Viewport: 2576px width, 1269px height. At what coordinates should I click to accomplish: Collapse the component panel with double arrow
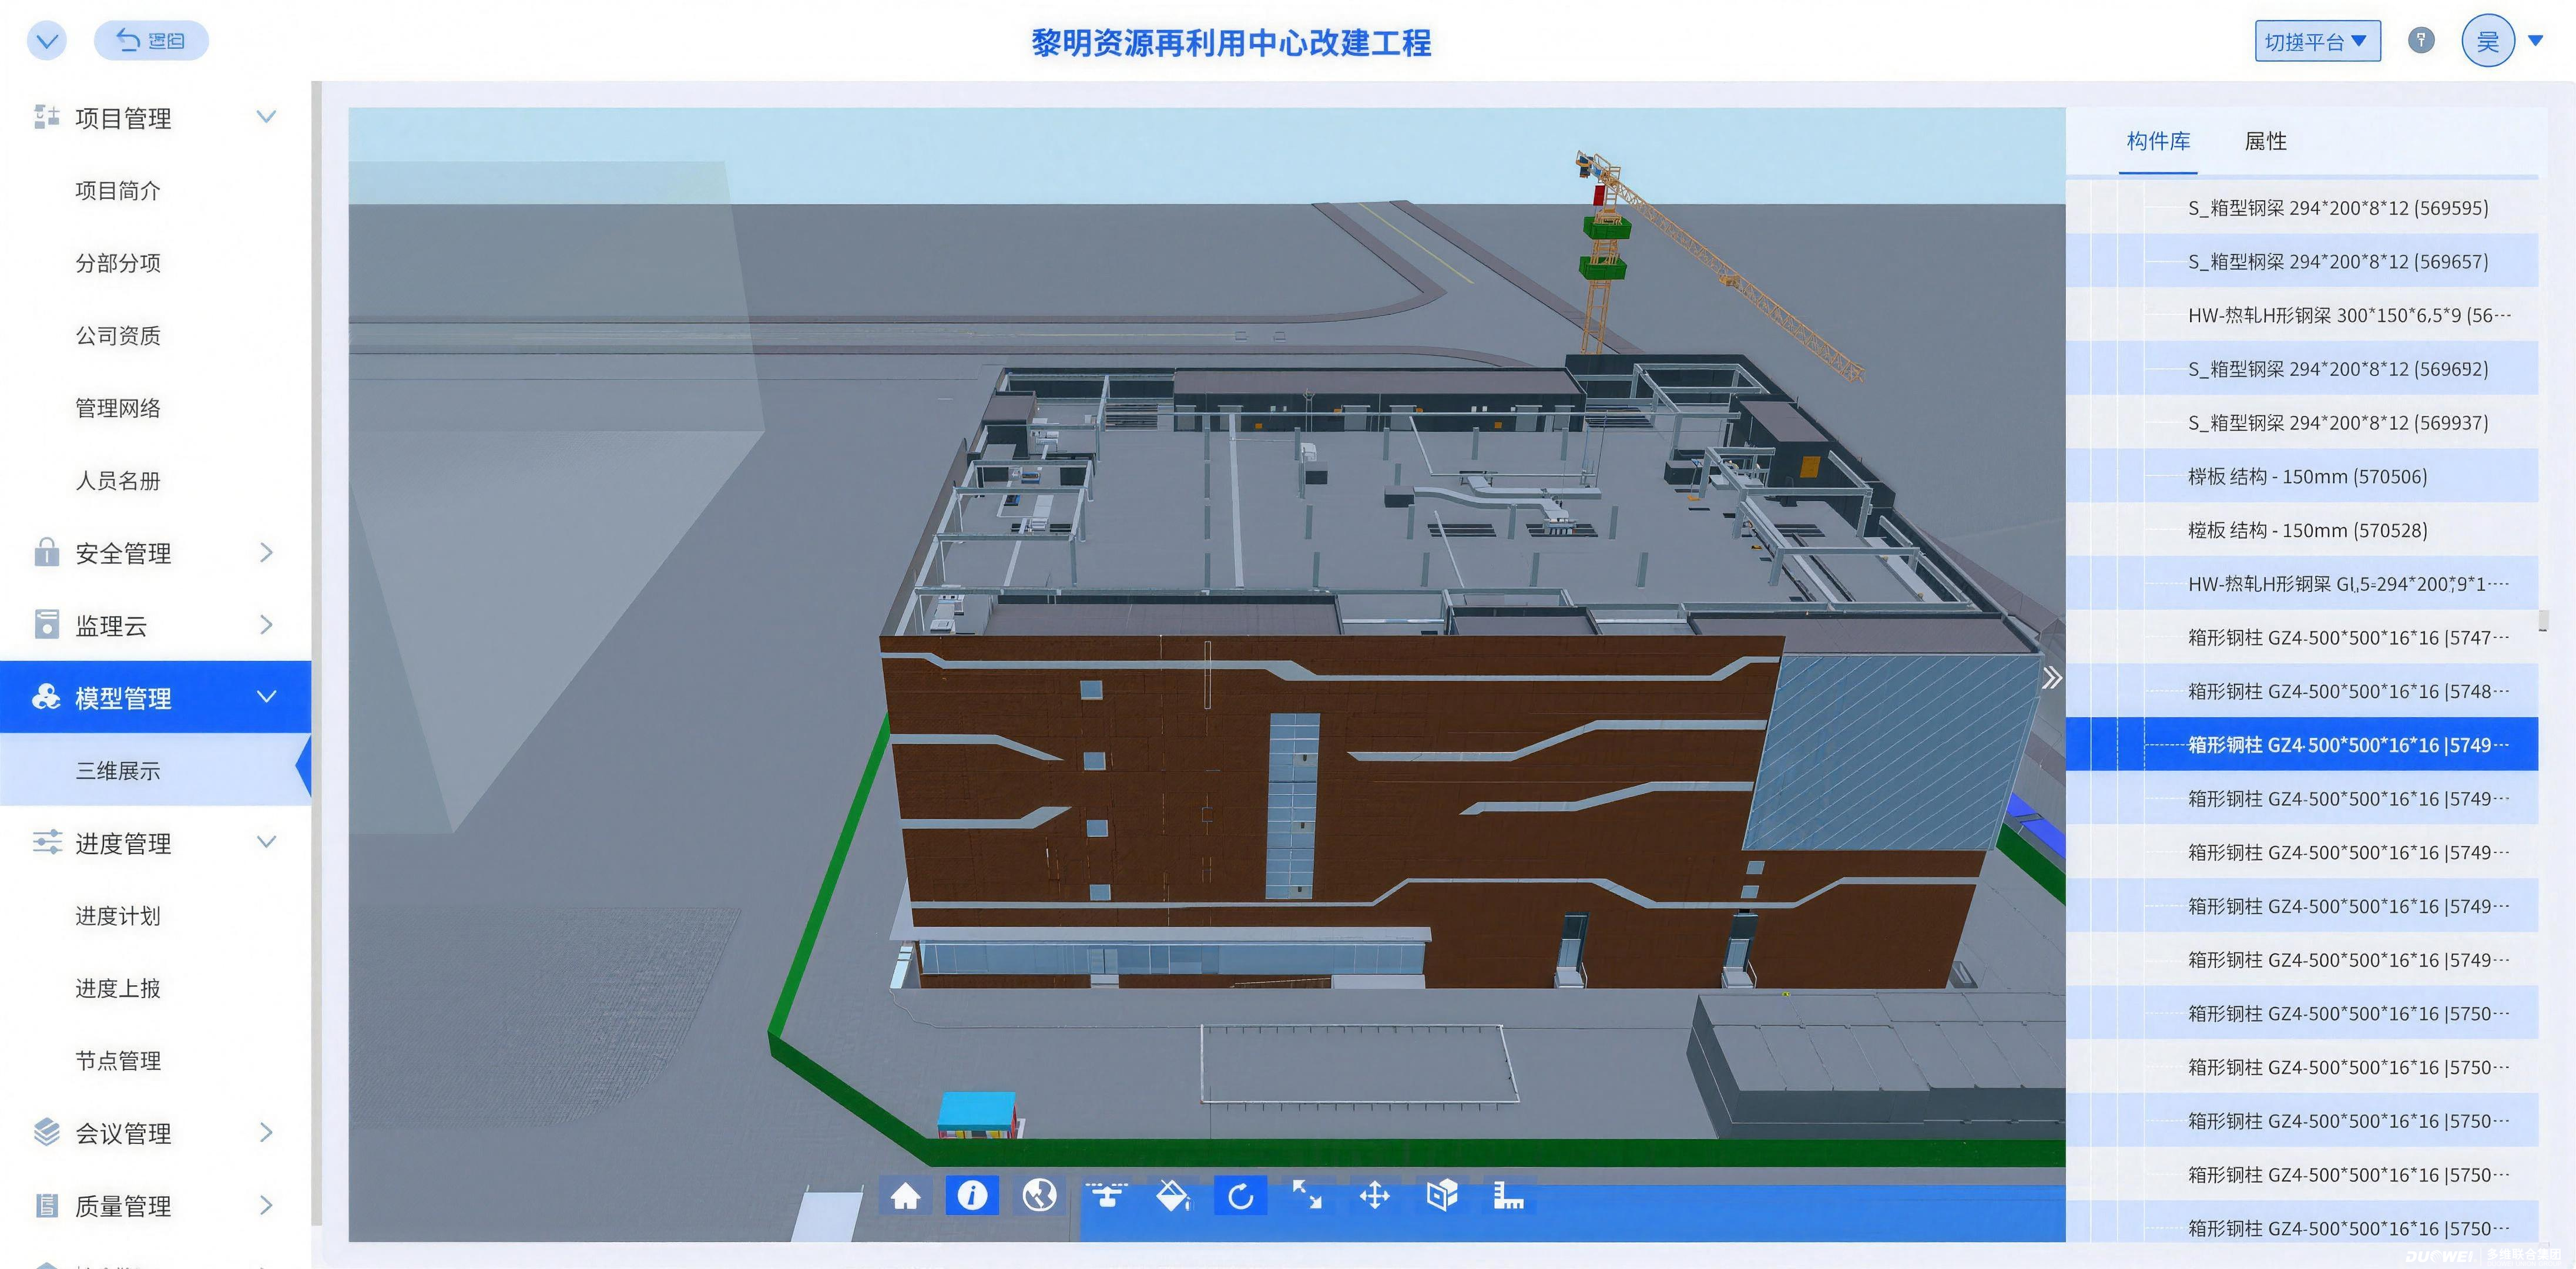coord(2051,678)
